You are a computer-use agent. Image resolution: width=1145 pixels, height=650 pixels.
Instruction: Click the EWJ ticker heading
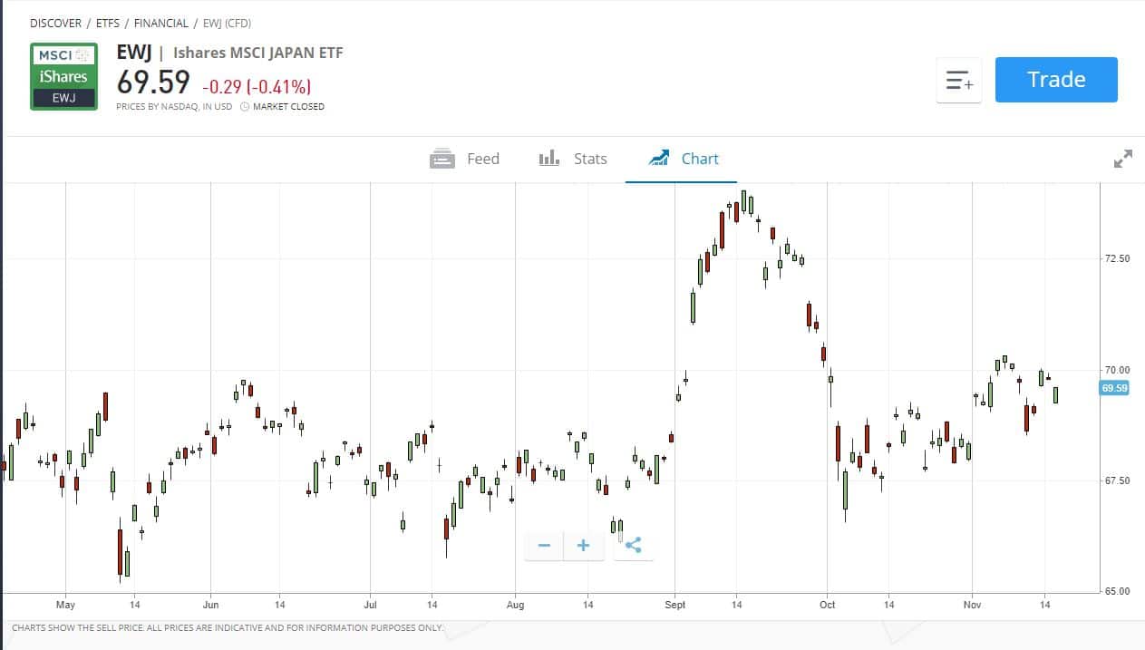click(135, 52)
